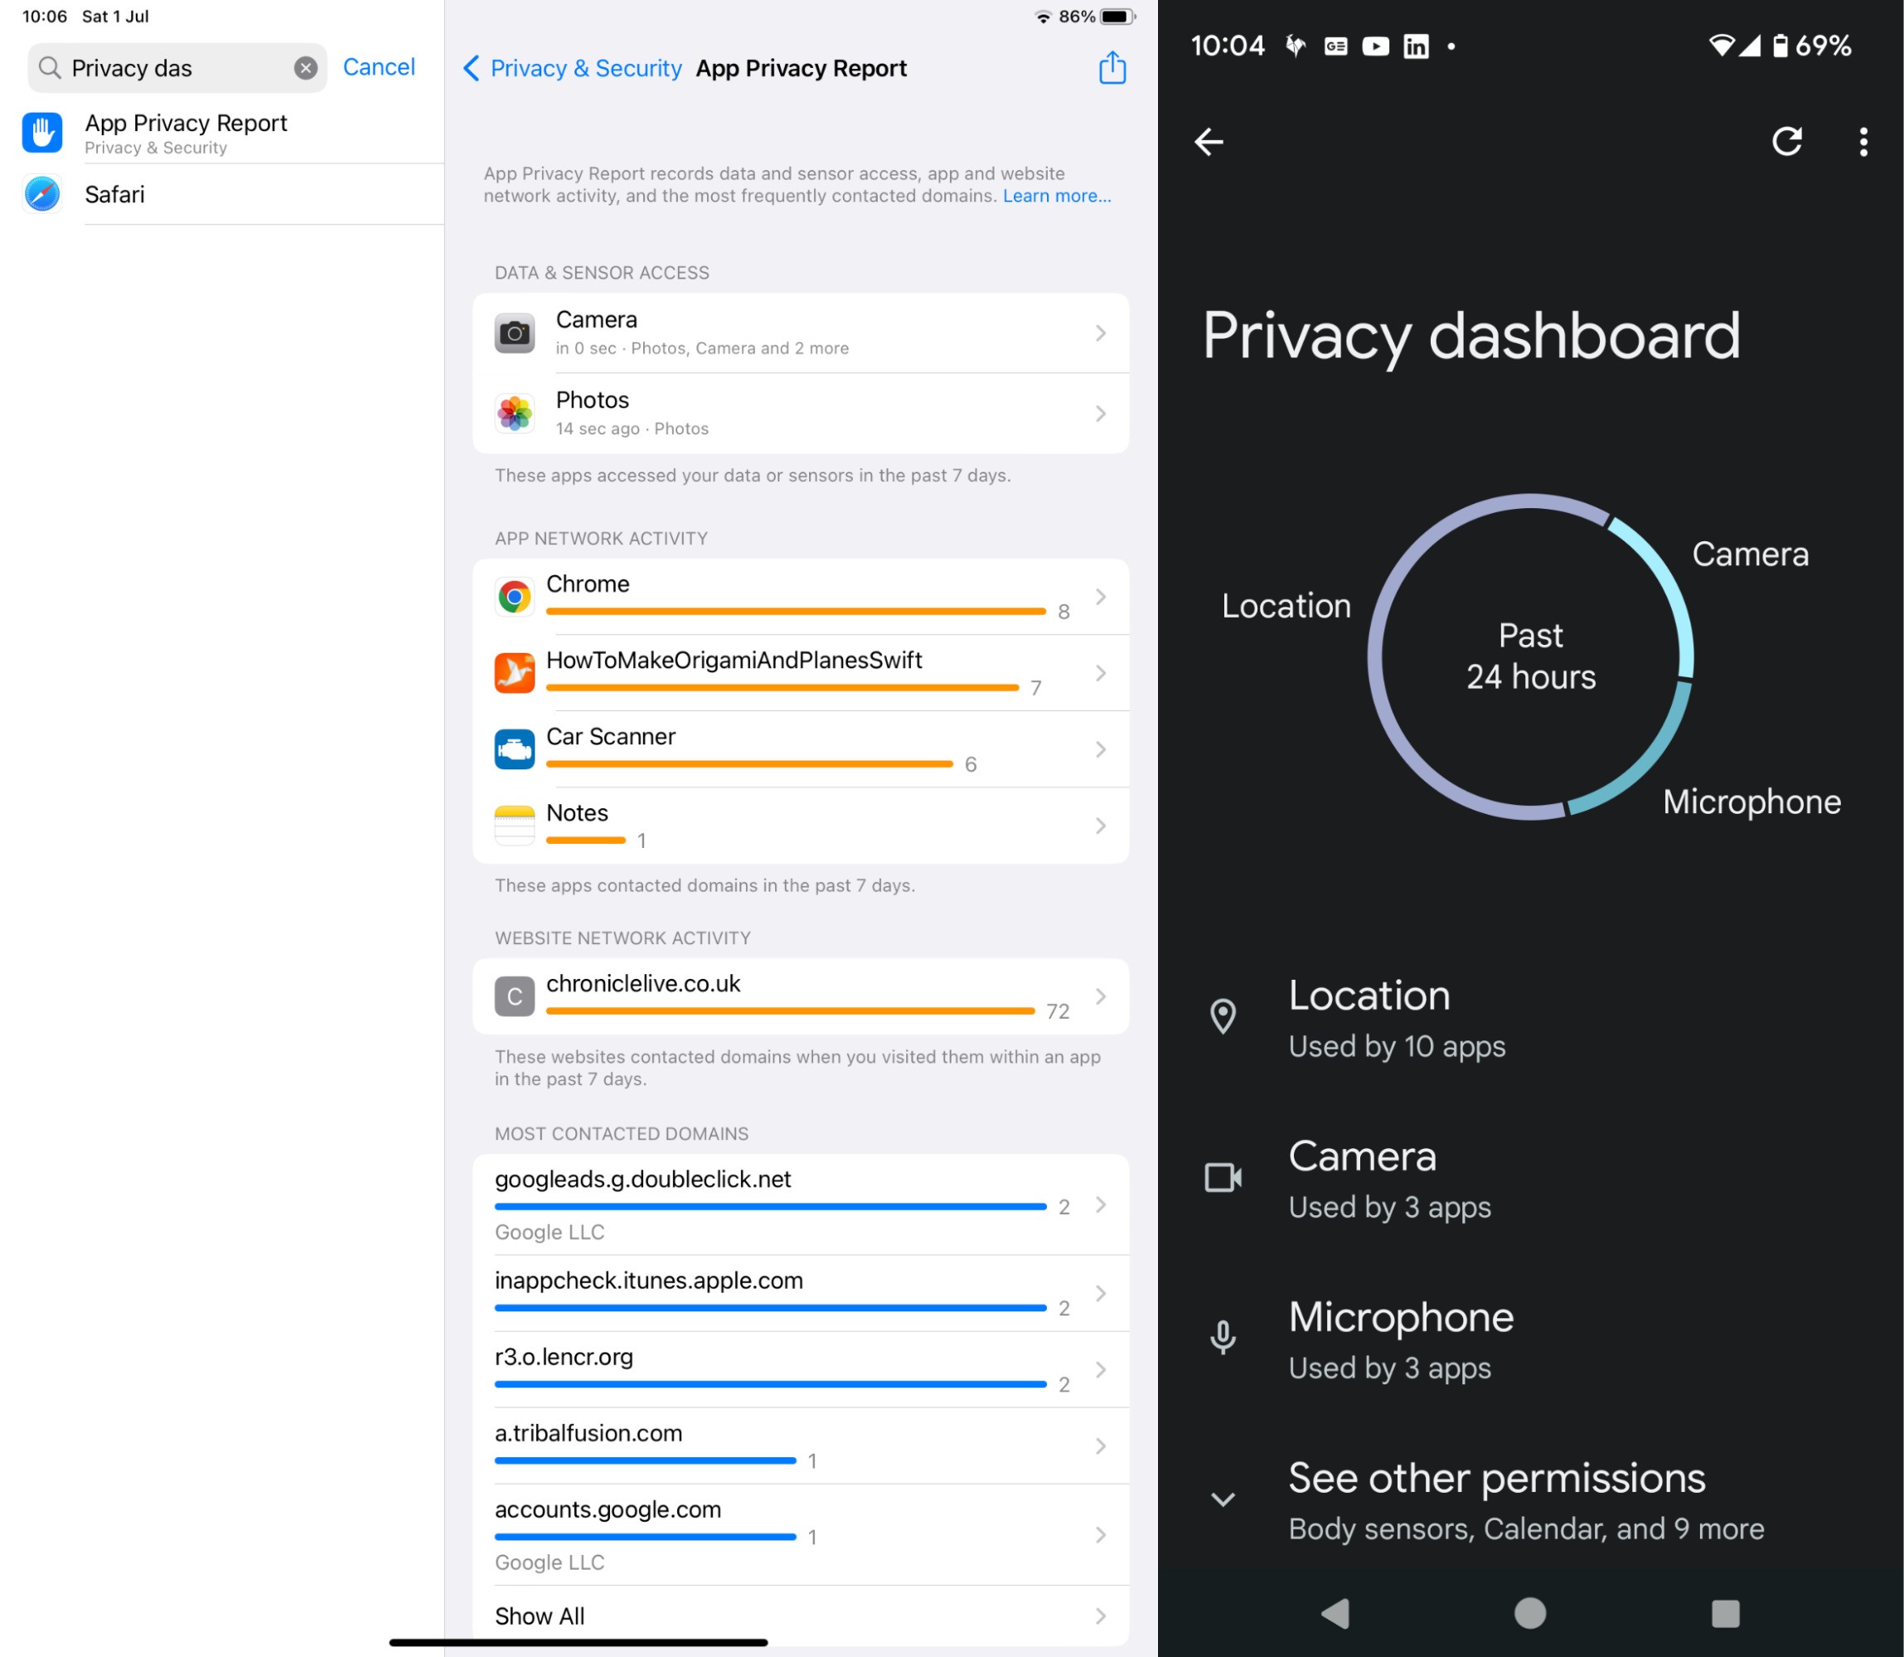The height and width of the screenshot is (1657, 1904).
Task: Tap the Camera icon on Android Privacy dashboard
Action: click(1224, 1178)
